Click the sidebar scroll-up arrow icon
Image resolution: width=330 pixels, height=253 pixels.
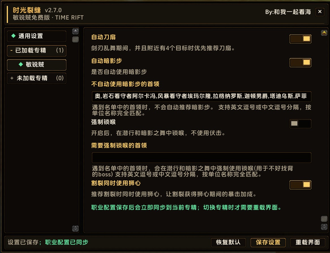[75, 32]
